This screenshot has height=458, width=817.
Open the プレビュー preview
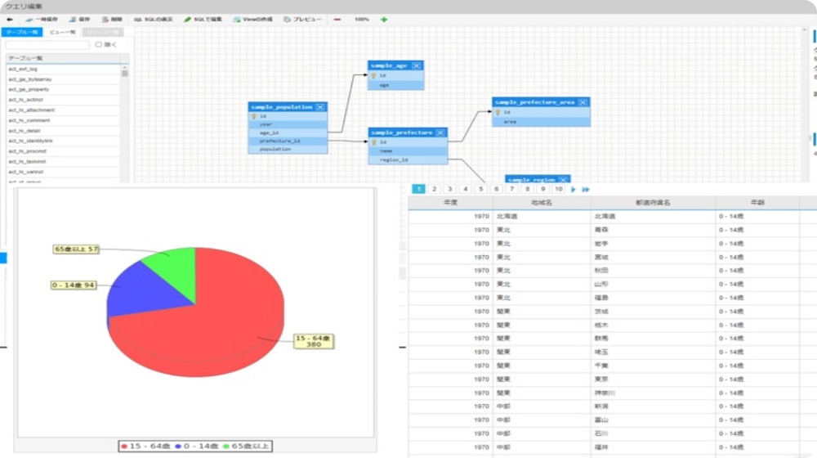click(303, 20)
